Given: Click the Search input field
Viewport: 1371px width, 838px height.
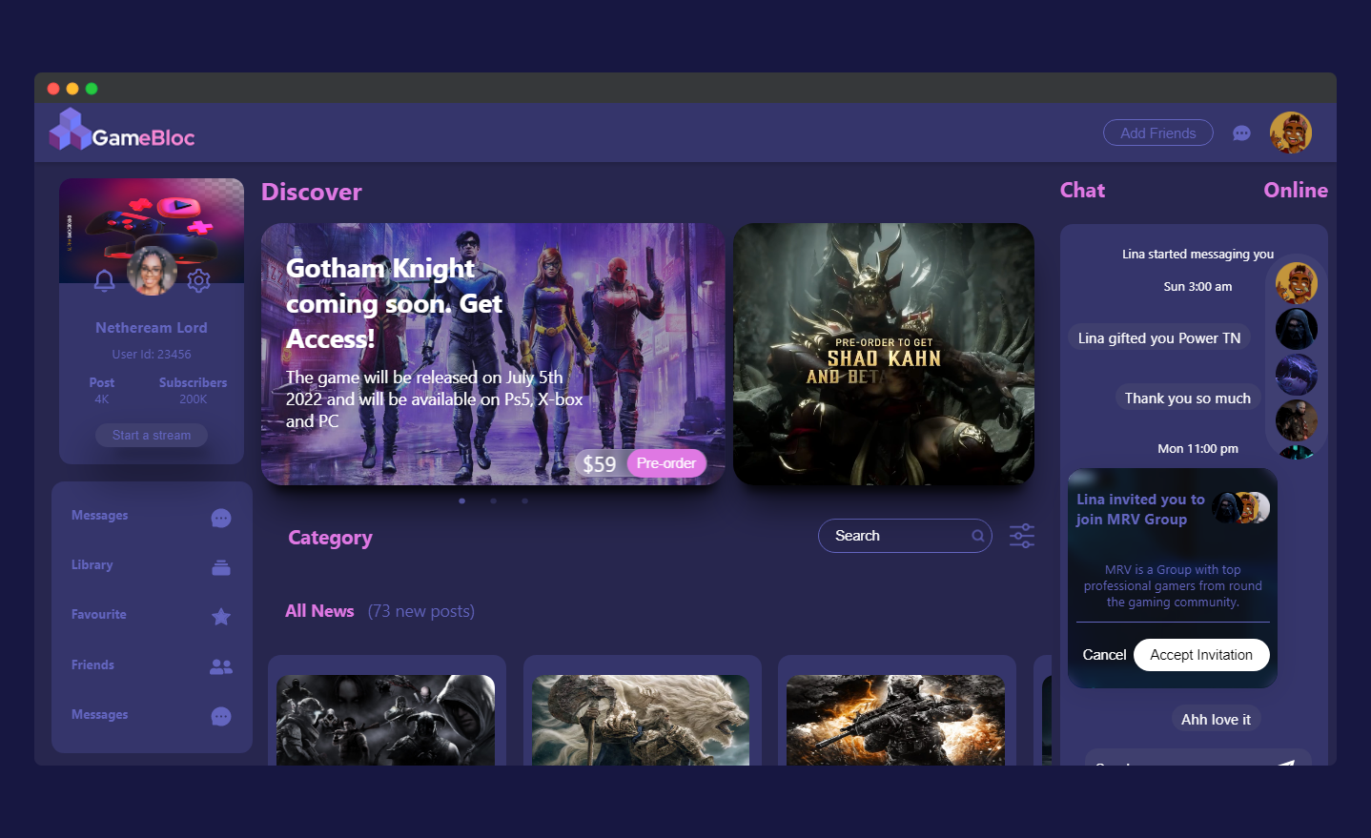Looking at the screenshot, I should coord(897,536).
